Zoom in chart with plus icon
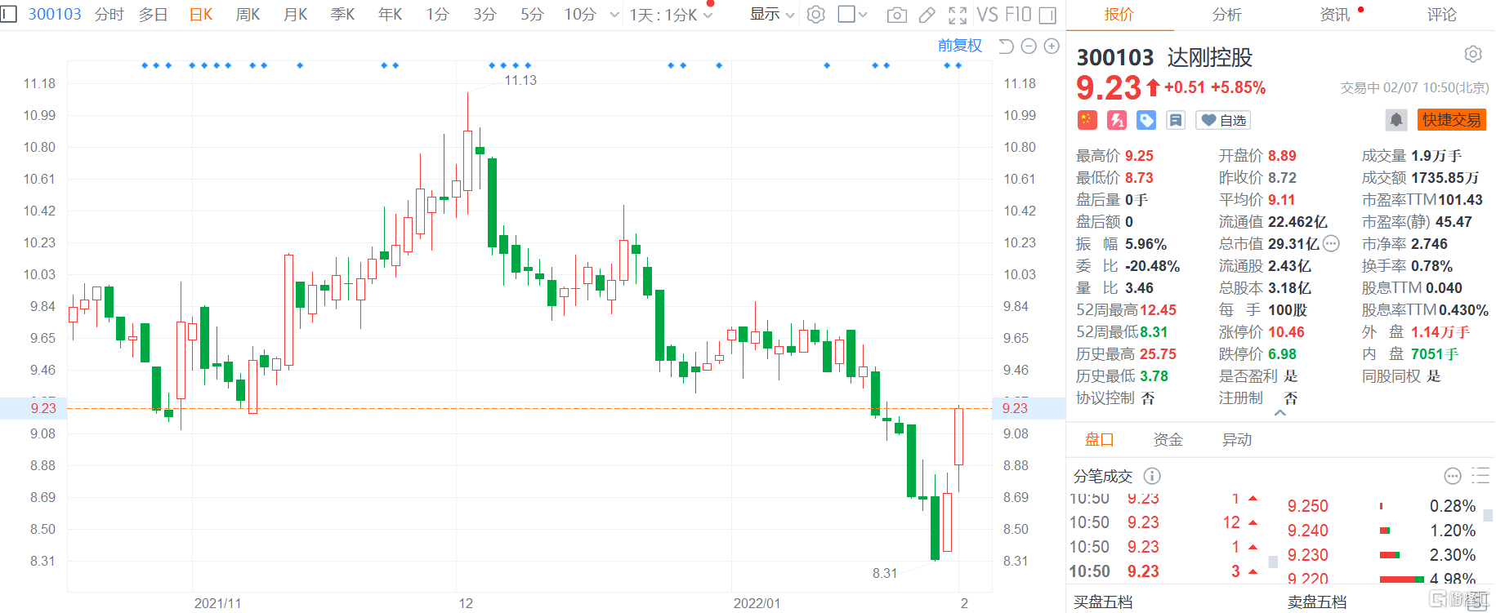 click(x=1052, y=47)
